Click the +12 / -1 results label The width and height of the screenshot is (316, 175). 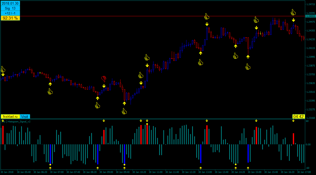click(10, 13)
